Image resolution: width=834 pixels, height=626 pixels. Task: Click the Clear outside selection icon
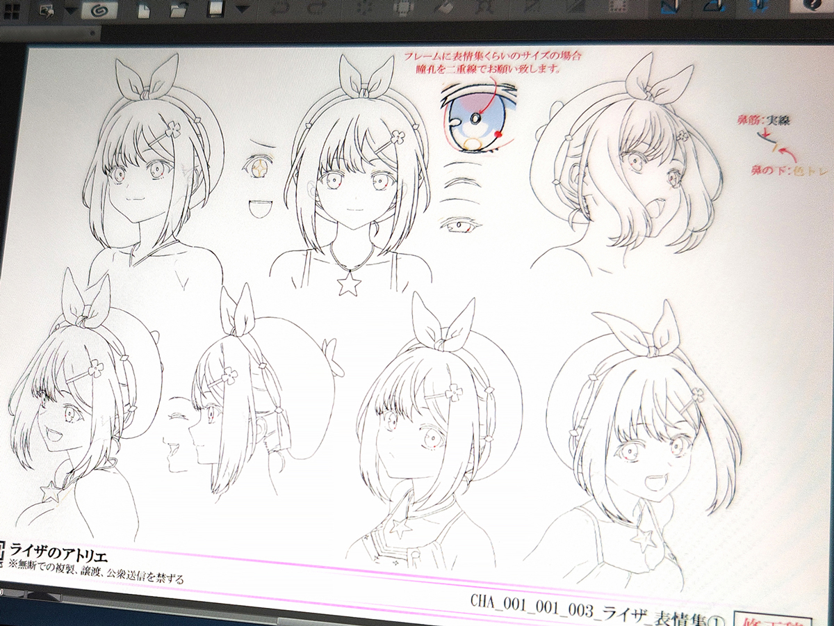coord(402,7)
